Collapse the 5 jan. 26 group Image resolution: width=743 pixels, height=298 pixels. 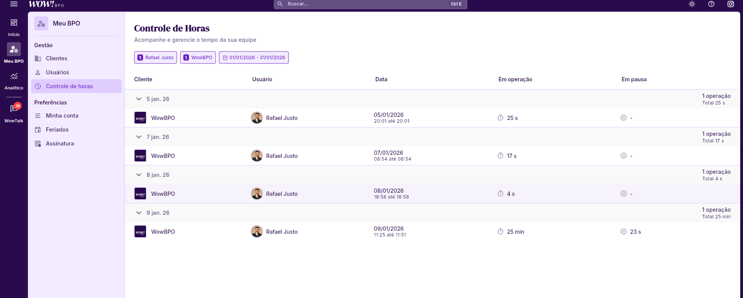(x=139, y=99)
